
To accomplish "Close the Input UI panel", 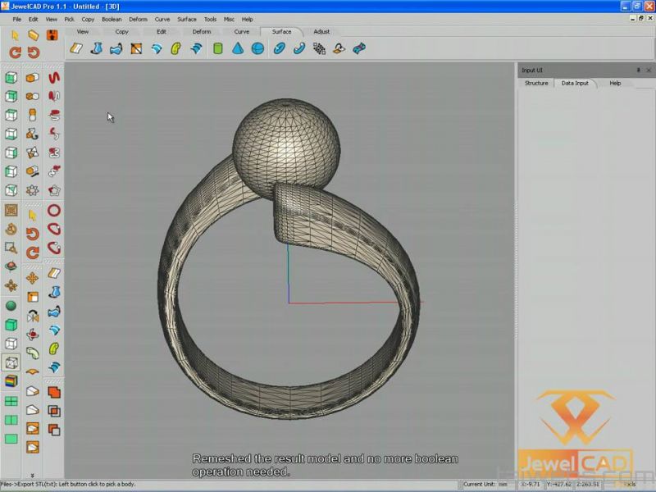I will pyautogui.click(x=649, y=71).
